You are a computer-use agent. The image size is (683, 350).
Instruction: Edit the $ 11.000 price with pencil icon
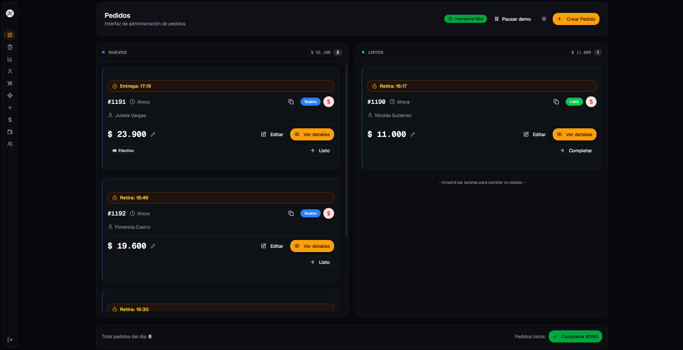(x=413, y=134)
